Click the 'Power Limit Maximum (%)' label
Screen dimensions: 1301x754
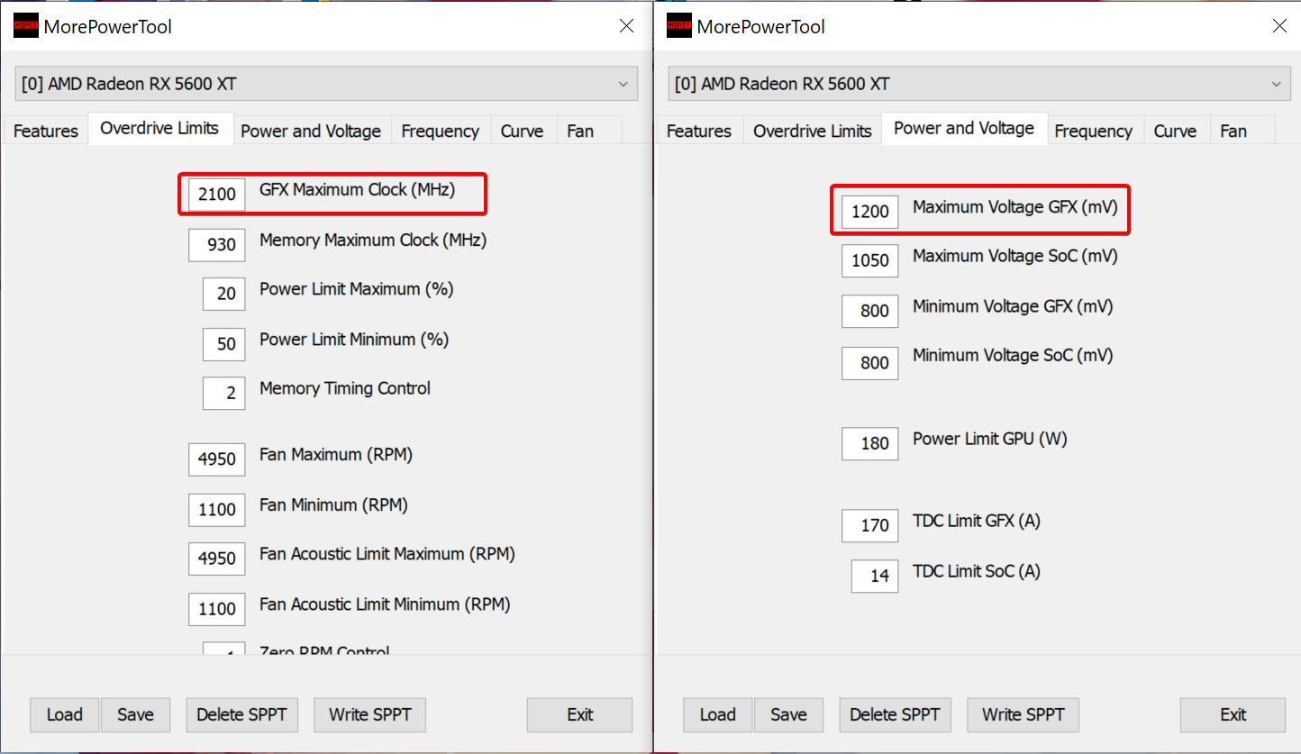(x=357, y=289)
